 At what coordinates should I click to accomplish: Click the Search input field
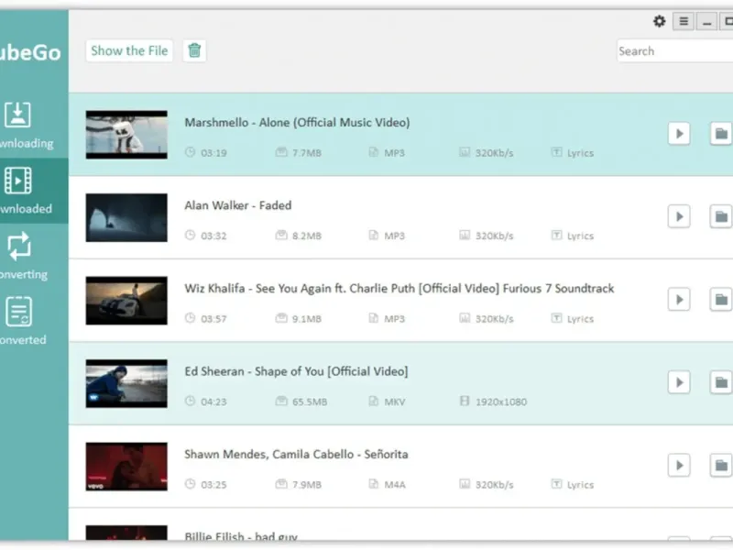click(x=673, y=51)
